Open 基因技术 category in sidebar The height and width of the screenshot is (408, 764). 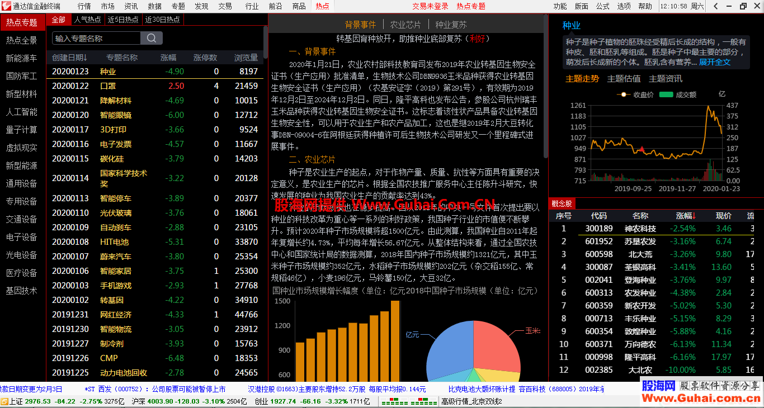(x=22, y=291)
